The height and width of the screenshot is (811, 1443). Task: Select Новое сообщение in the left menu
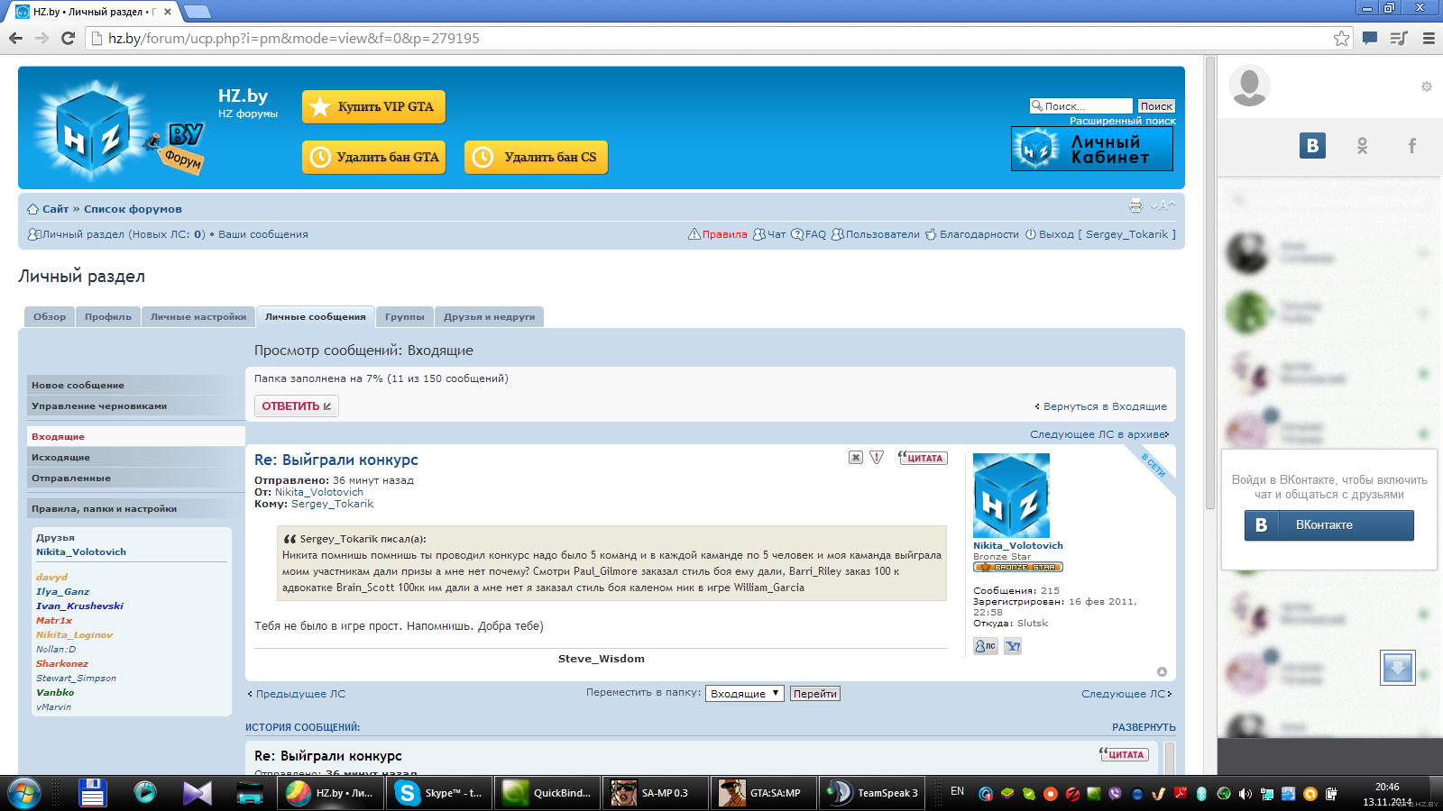(135, 385)
